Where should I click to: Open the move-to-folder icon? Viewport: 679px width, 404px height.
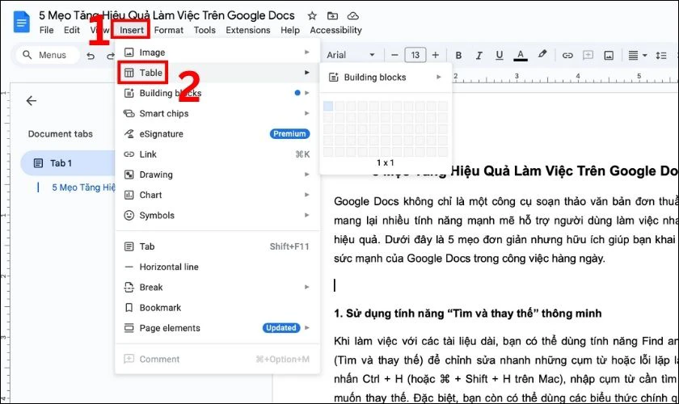[332, 16]
